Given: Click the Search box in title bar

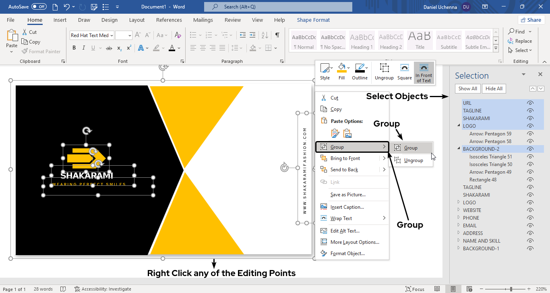Looking at the screenshot, I should tap(278, 7).
